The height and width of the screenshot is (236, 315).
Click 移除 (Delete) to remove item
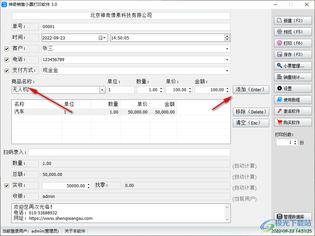coord(251,112)
